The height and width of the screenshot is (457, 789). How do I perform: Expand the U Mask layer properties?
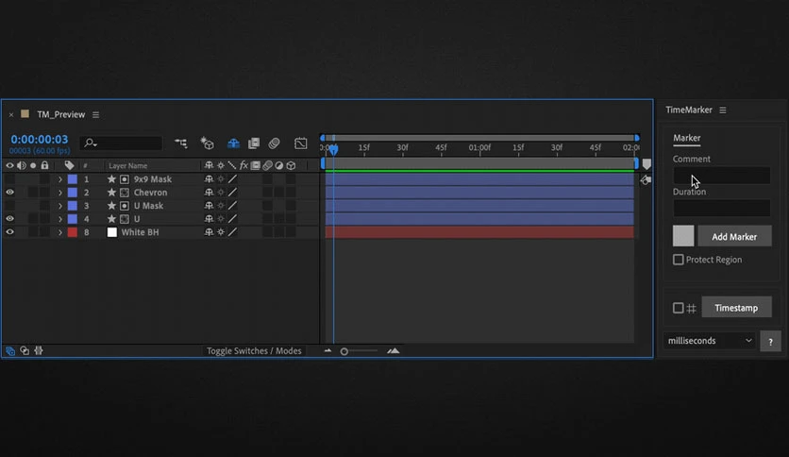[59, 205]
